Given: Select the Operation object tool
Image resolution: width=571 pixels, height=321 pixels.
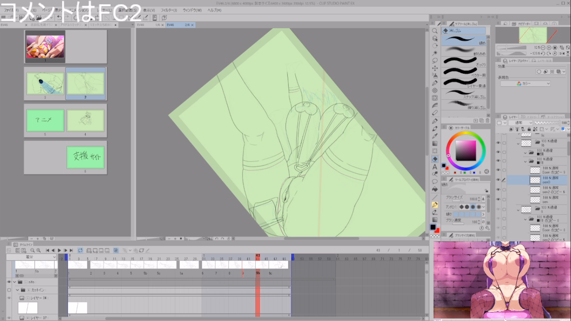Looking at the screenshot, I should tap(435, 39).
